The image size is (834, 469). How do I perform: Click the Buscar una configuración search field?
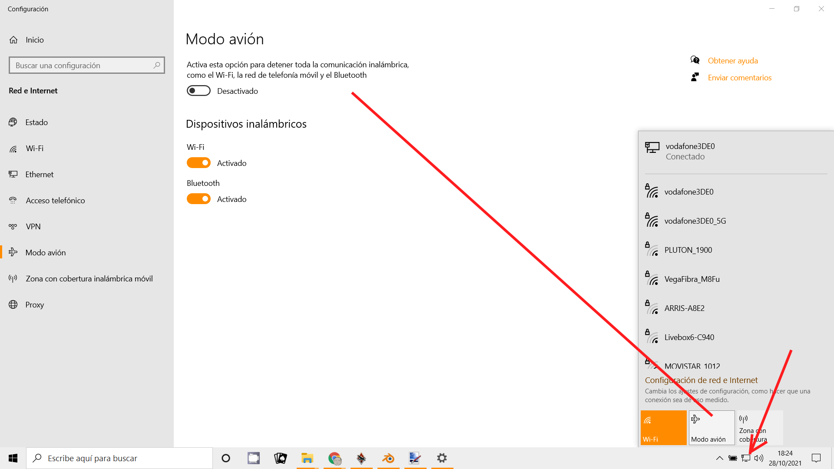pos(83,66)
